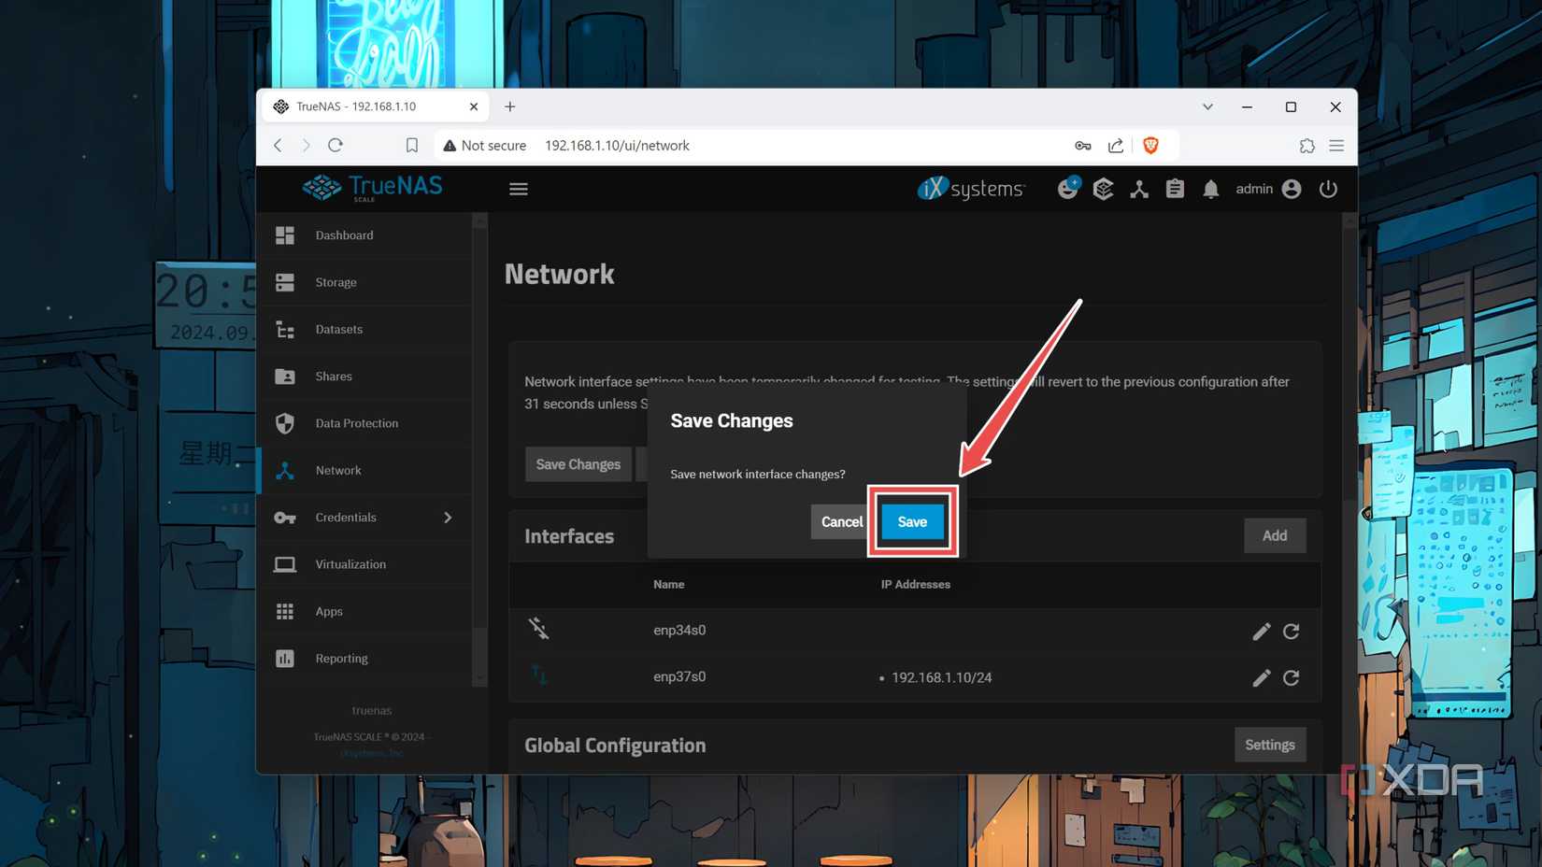Open Global Configuration Settings

(x=1270, y=745)
